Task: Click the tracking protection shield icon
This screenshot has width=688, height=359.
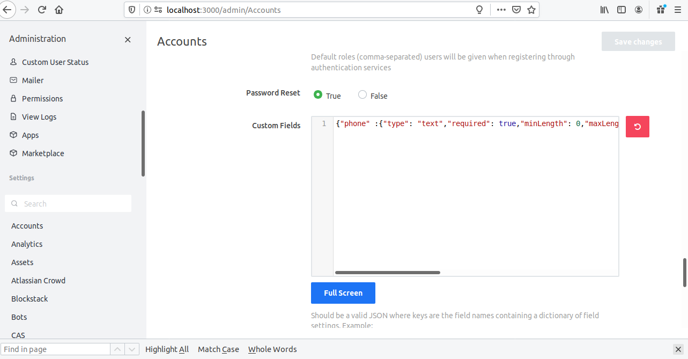Action: click(x=132, y=10)
